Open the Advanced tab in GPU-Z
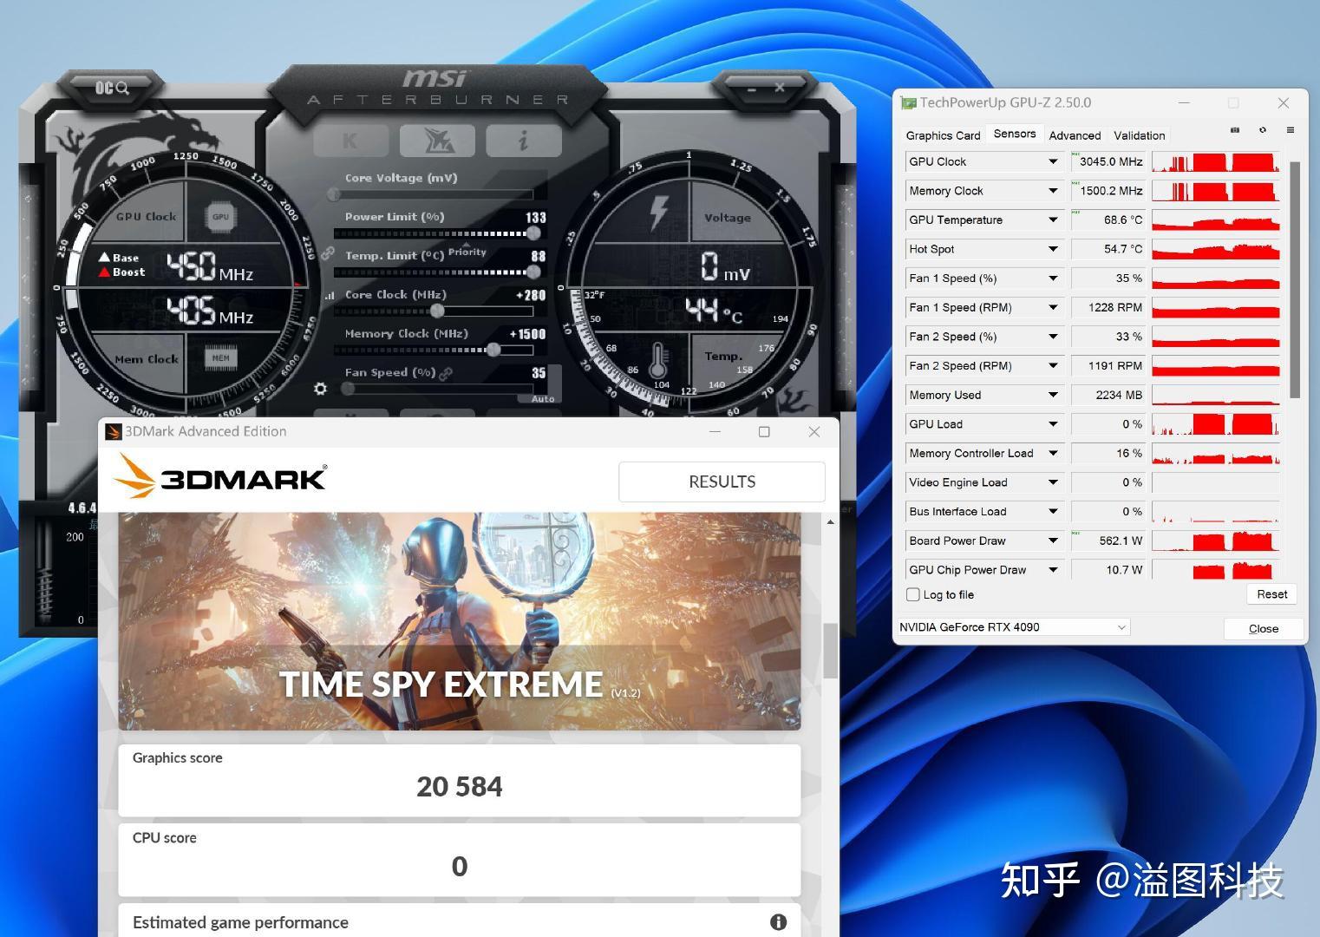Viewport: 1320px width, 937px height. [1075, 135]
